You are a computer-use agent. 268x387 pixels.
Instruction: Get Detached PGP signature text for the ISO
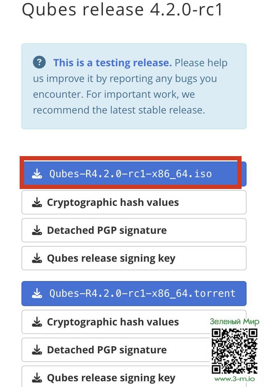point(106,230)
